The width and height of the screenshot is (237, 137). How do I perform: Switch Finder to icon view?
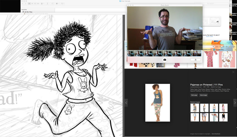[29, 4]
